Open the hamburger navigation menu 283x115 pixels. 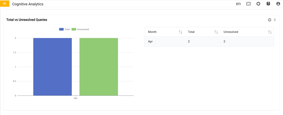pos(4,4)
